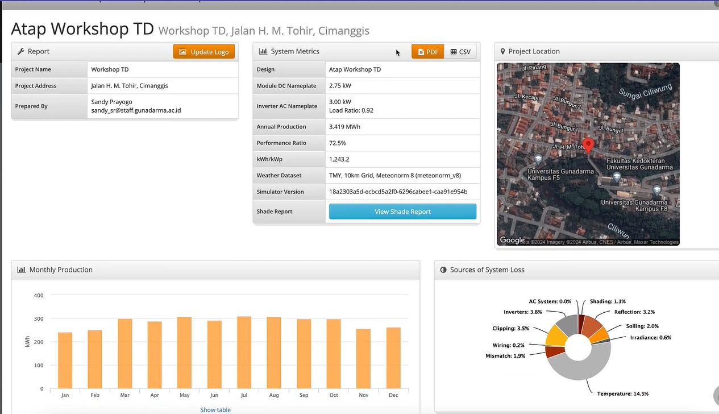
Task: Export the report as PDF
Action: 427,52
